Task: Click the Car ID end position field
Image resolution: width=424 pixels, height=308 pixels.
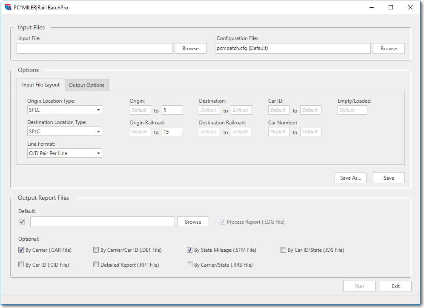Action: pyautogui.click(x=311, y=110)
